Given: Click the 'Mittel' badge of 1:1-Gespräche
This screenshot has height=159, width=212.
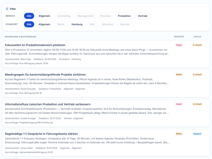Looking at the screenshot, I should point(179,134).
